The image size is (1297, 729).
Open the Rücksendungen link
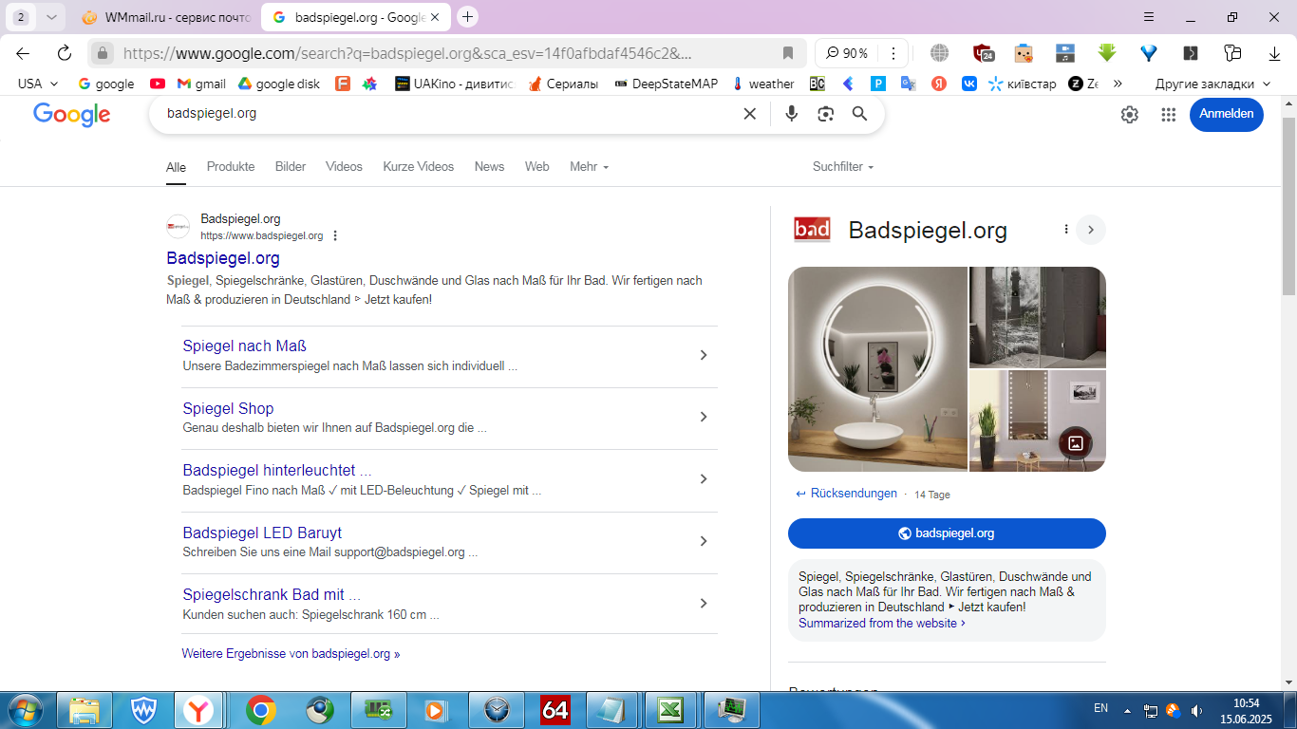[854, 494]
